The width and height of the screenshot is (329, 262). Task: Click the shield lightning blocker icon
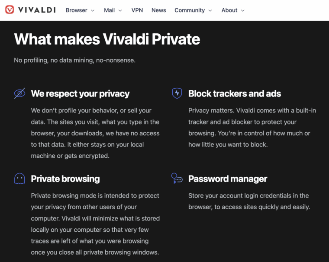pyautogui.click(x=177, y=93)
